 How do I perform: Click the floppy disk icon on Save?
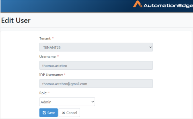point(44,113)
